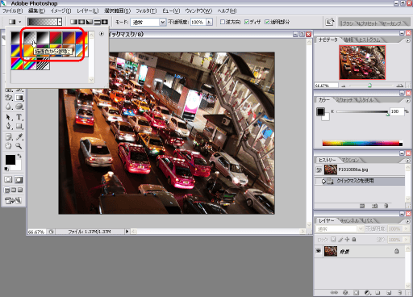Select the Zoom magnifier tool
This screenshot has height=297, width=413.
pos(19,146)
